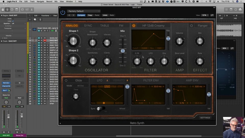
Task: Click the plugin link chain icon
Action: 212,15
